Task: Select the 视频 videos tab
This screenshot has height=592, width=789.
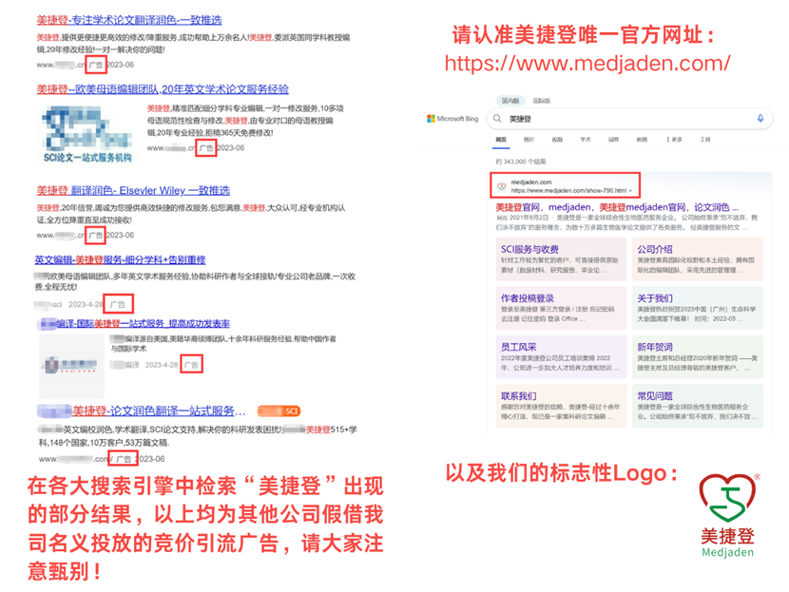Action: [557, 140]
